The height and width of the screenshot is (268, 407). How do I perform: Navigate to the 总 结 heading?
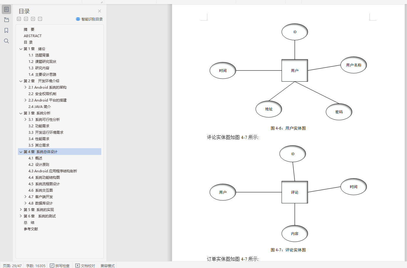29,223
